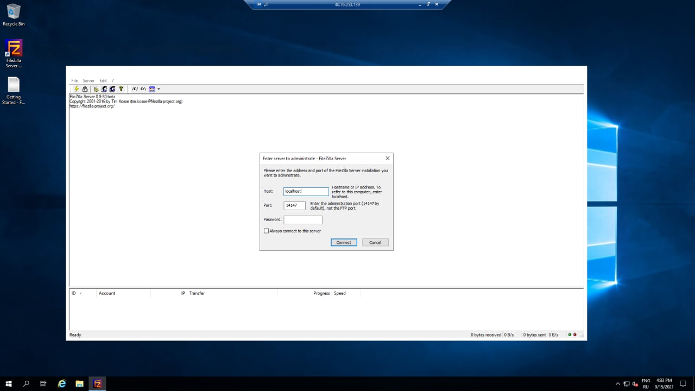Close the remote desktop connection bar
695x391 pixels.
437,4
